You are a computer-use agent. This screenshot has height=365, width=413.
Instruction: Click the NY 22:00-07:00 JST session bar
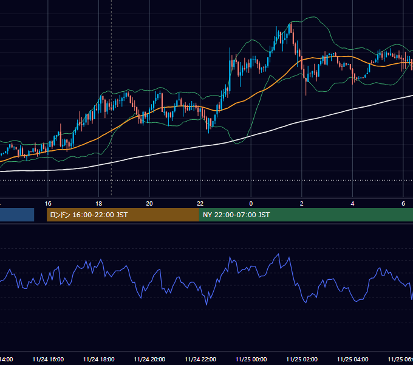[305, 215]
